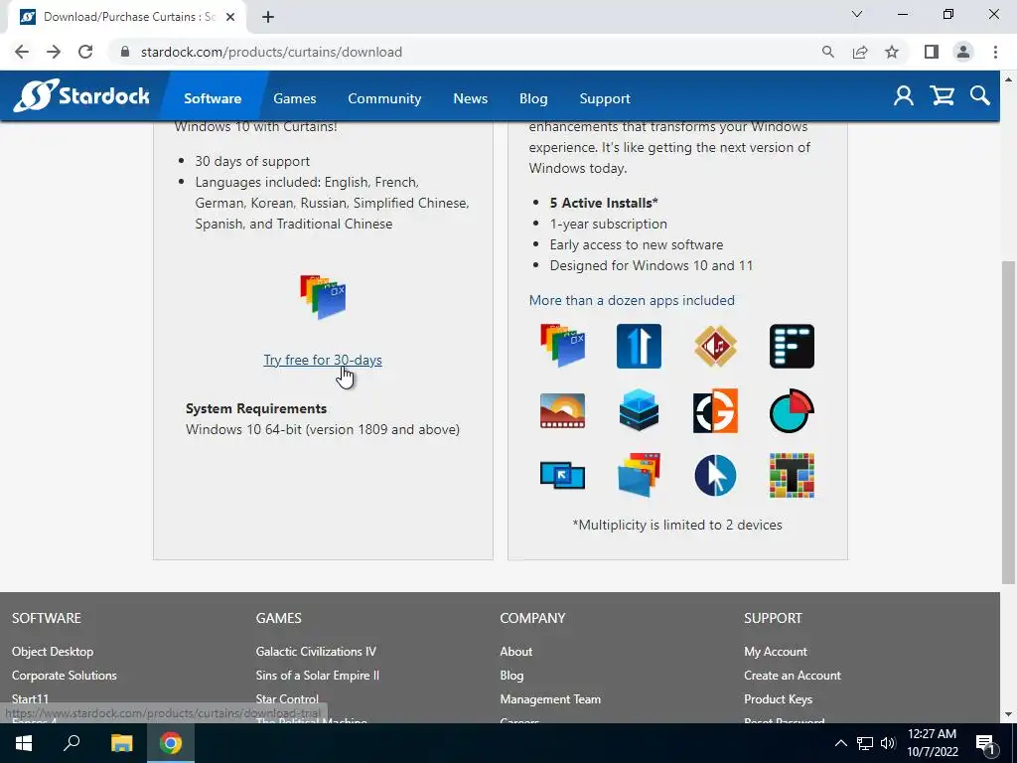Open the Blog menu item in header
Screen dimensions: 1017x763
pyautogui.click(x=533, y=98)
